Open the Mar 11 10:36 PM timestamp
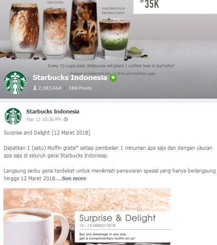Viewport: 217px width, 245px height. 44,119
